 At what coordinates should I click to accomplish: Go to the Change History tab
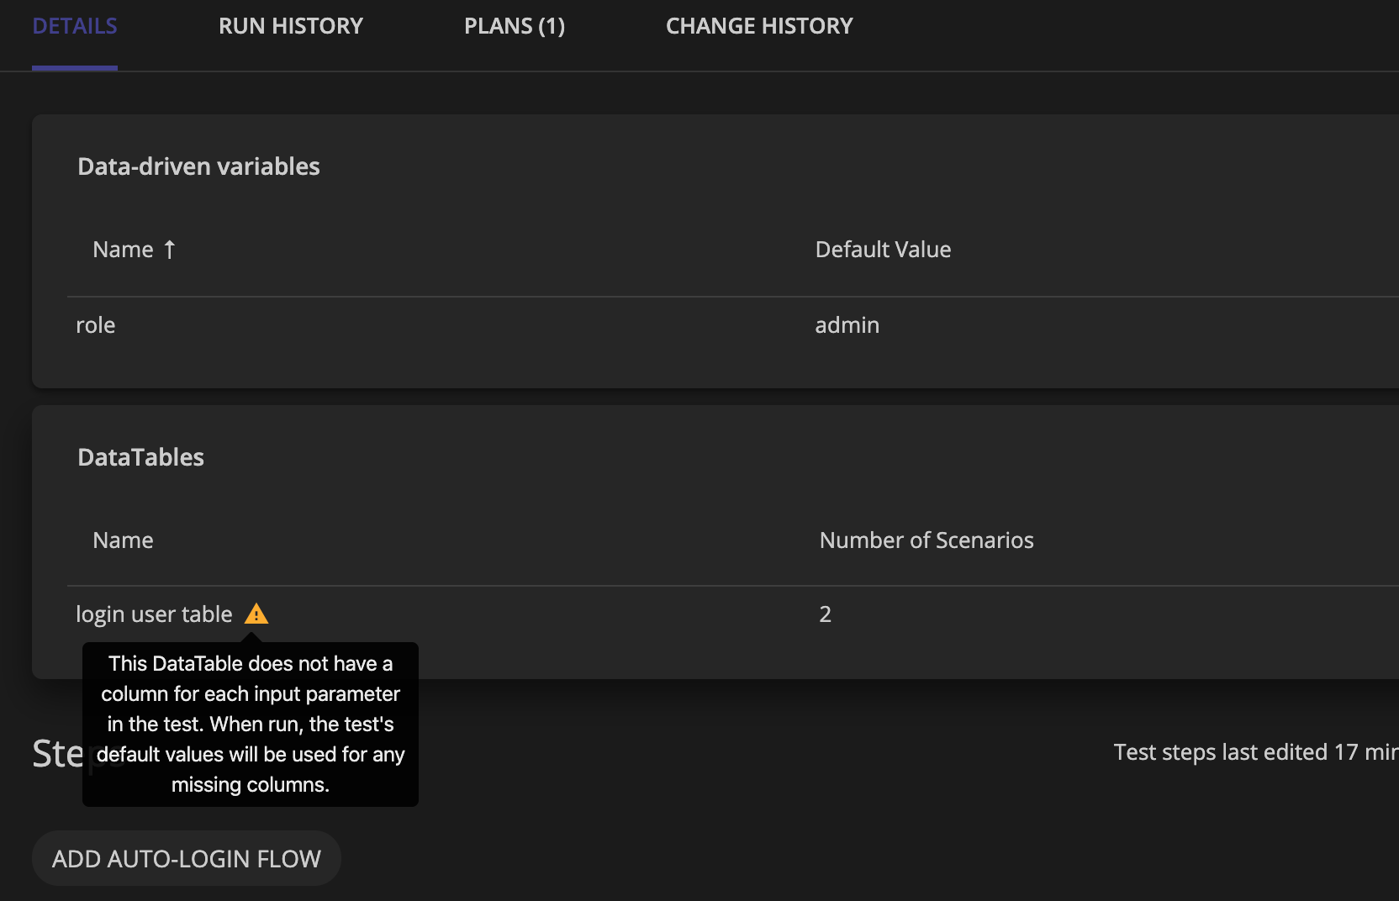tap(759, 26)
